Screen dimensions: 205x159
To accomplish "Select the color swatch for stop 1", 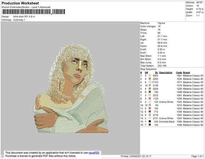I will pyautogui.click(x=150, y=75).
